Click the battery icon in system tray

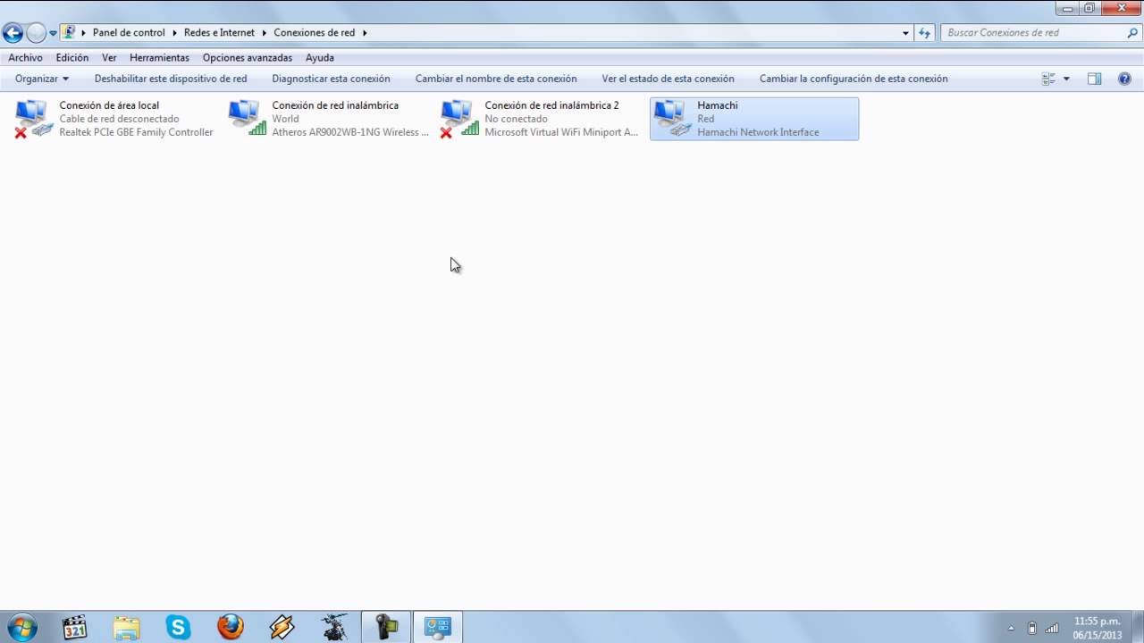[1032, 628]
